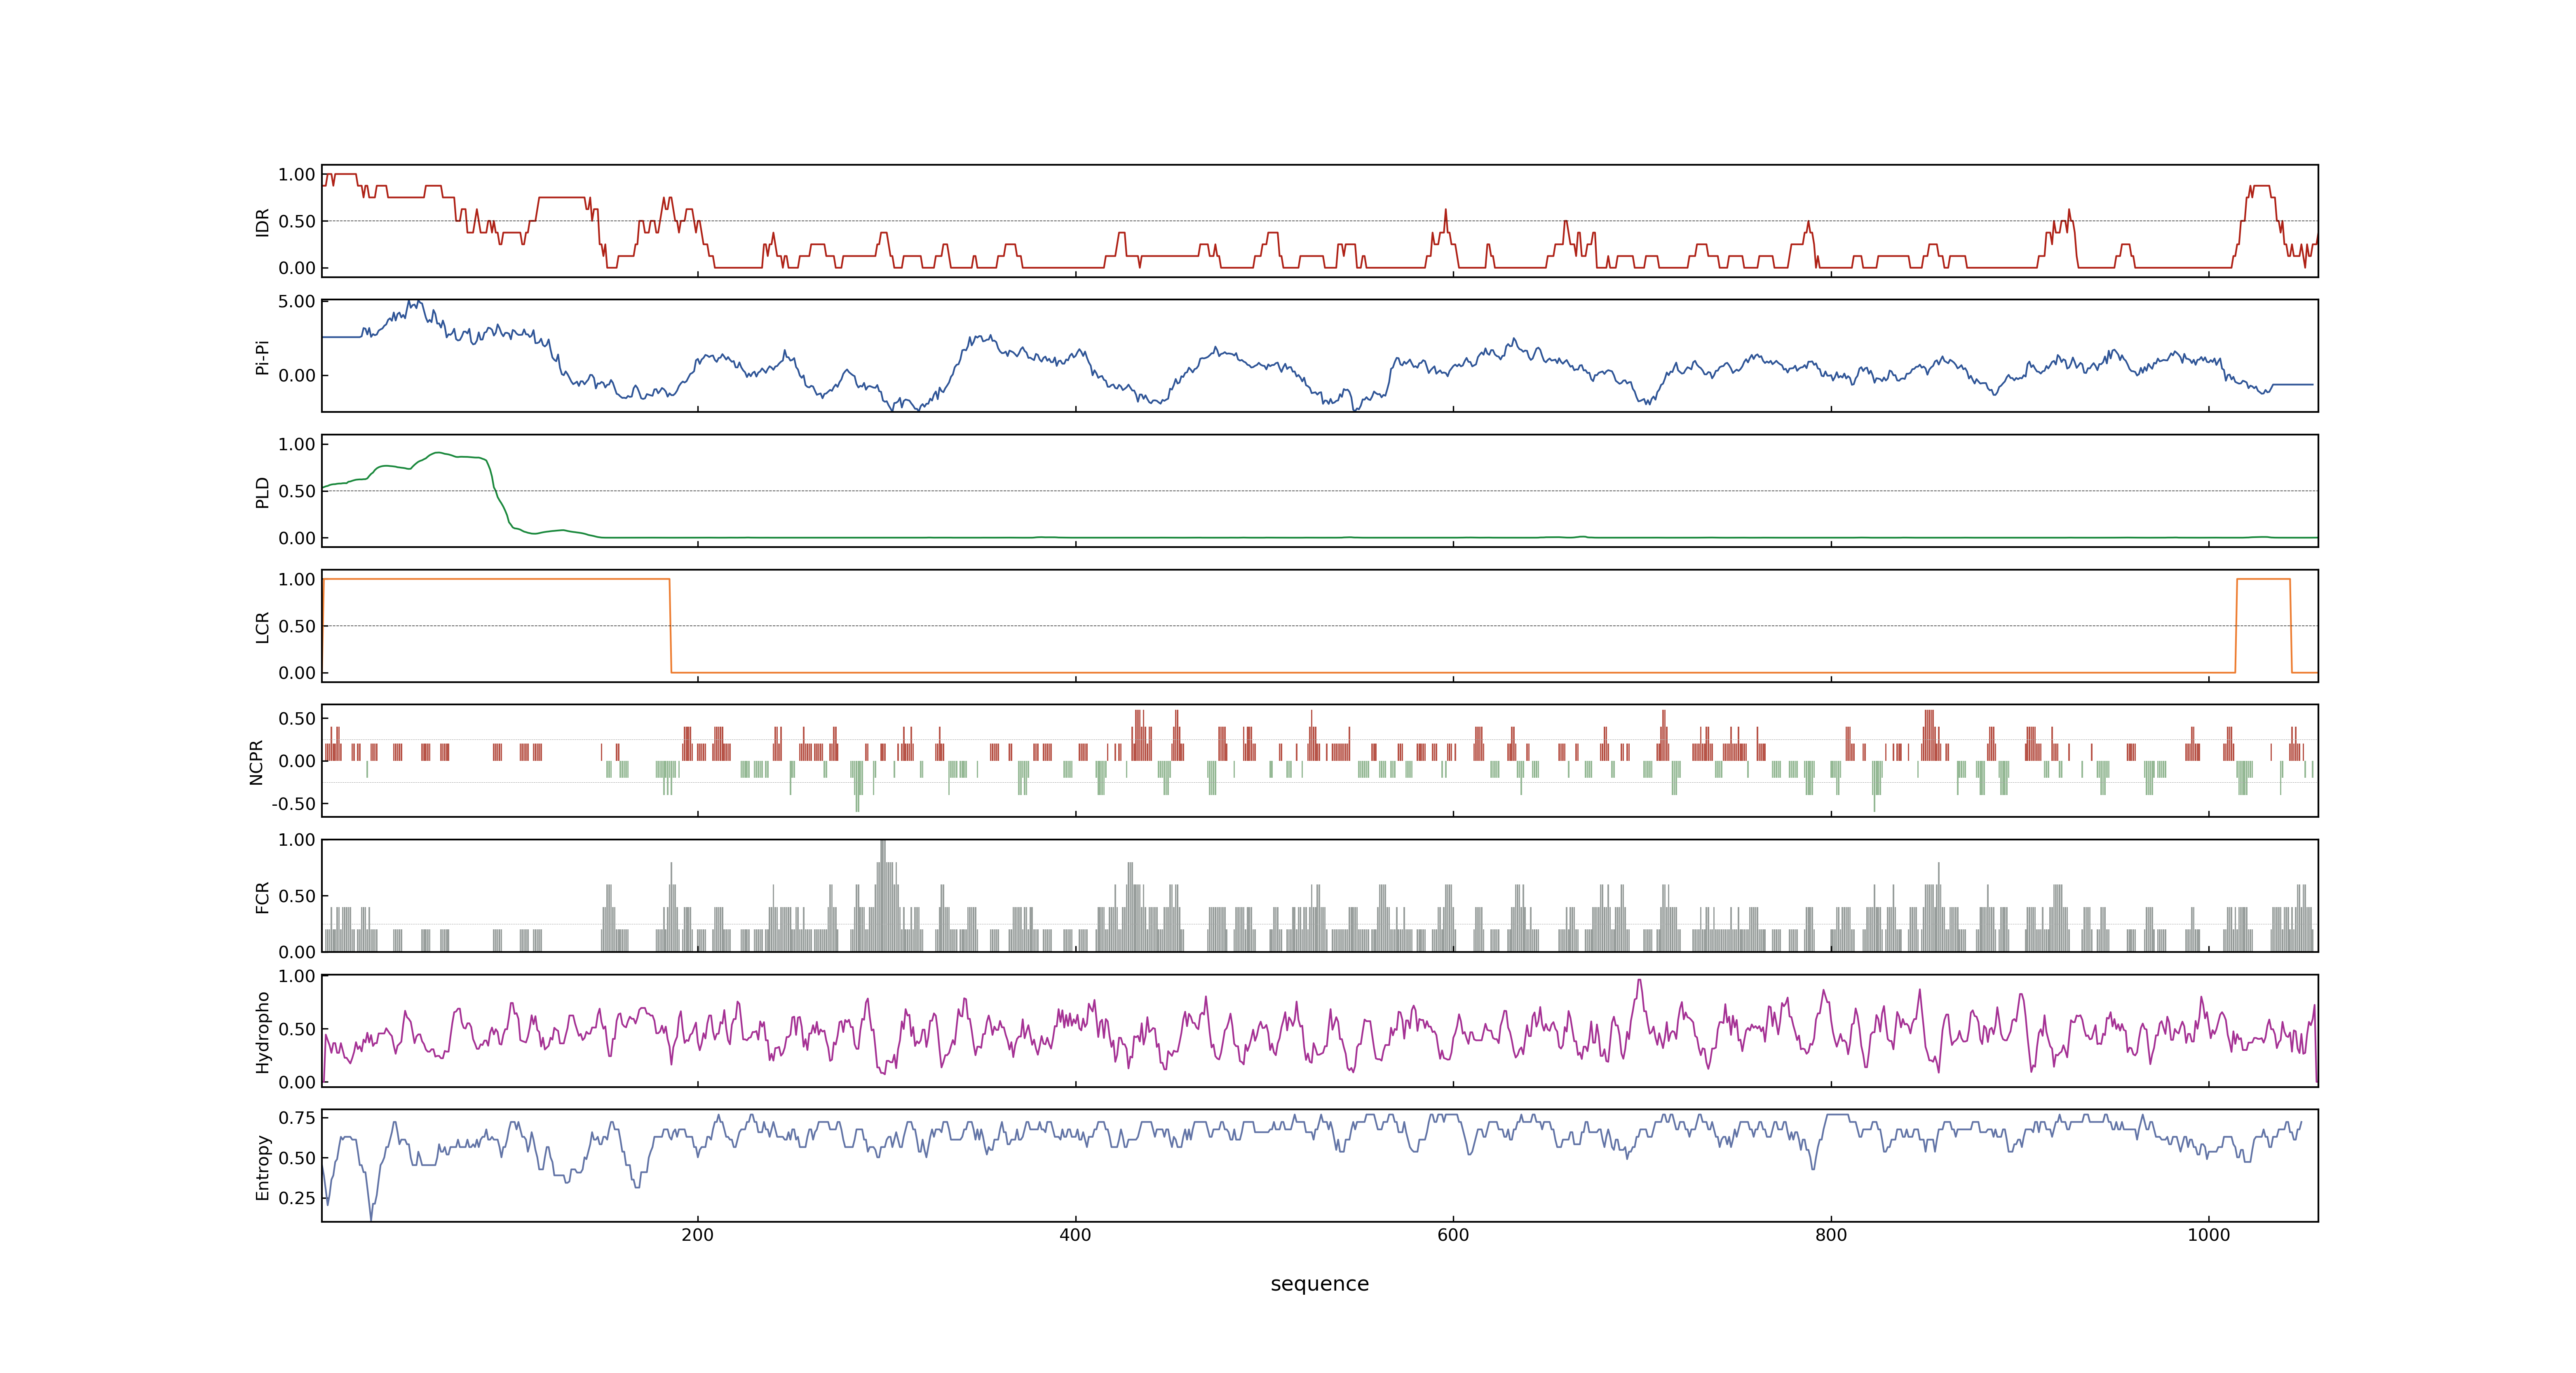Click the IDR y-axis label
Image resolution: width=2576 pixels, height=1373 pixels.
[262, 222]
